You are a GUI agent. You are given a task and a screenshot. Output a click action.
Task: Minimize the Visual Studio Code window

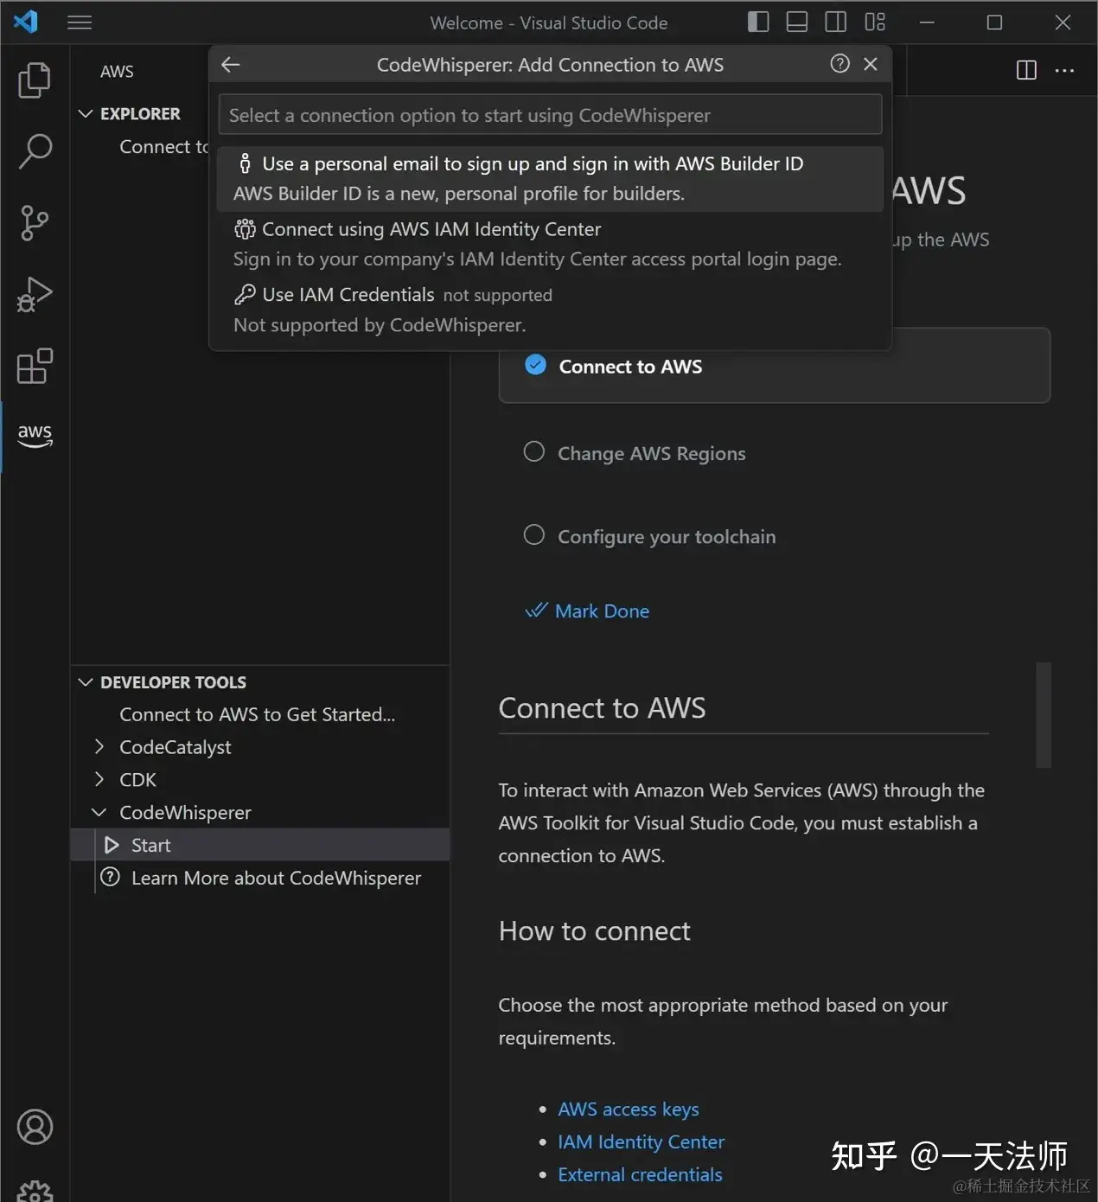pyautogui.click(x=927, y=22)
